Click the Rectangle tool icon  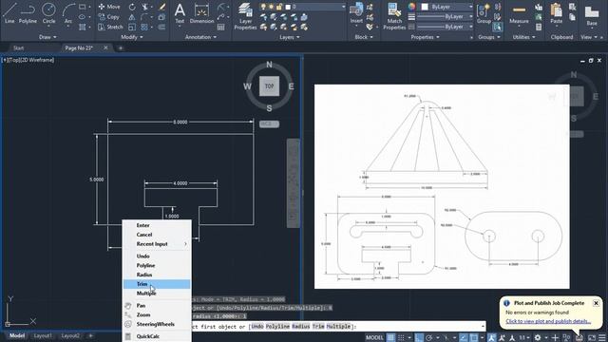pyautogui.click(x=83, y=7)
